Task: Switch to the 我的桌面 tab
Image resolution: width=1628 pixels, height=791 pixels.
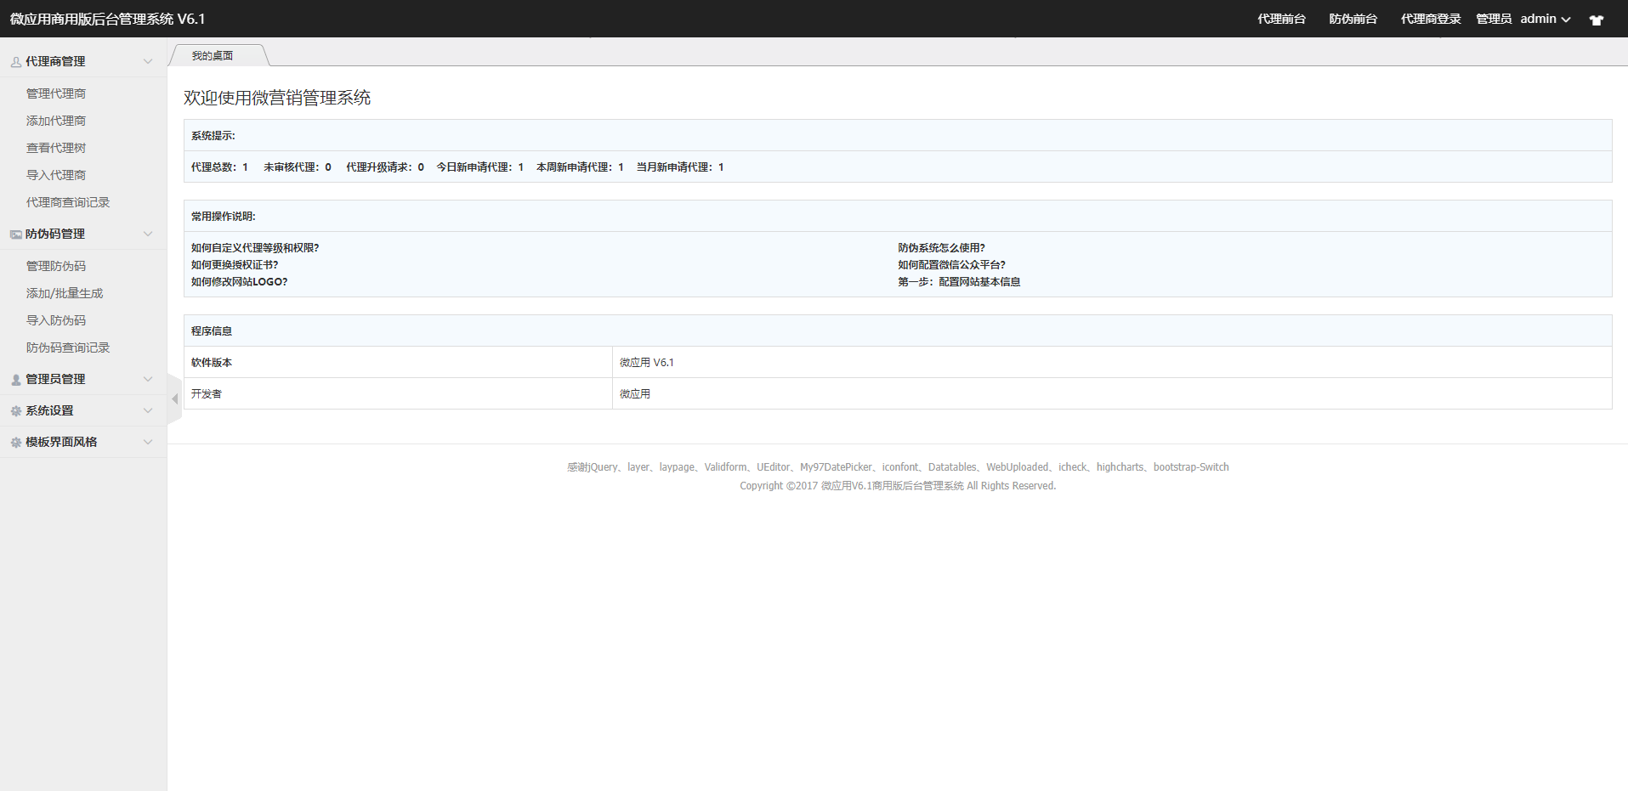Action: [213, 56]
